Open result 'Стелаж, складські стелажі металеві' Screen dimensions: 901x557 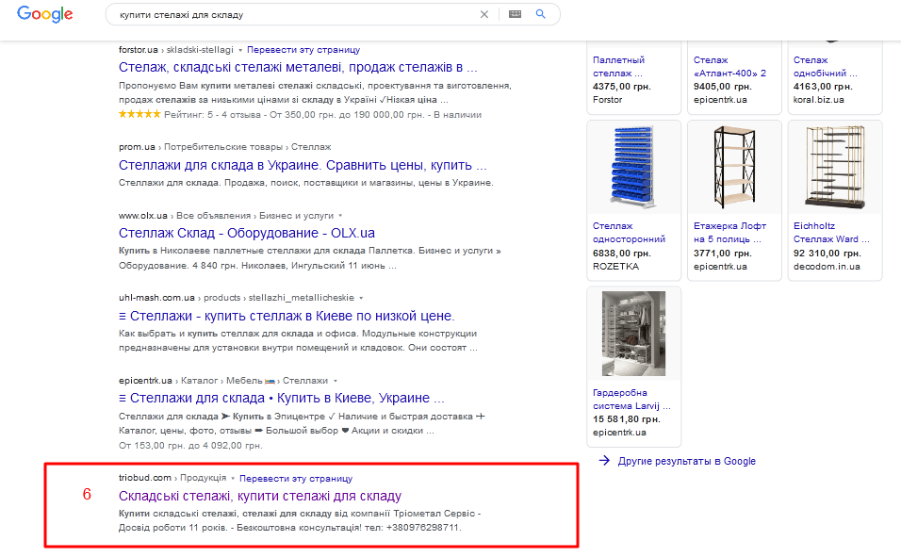(298, 67)
